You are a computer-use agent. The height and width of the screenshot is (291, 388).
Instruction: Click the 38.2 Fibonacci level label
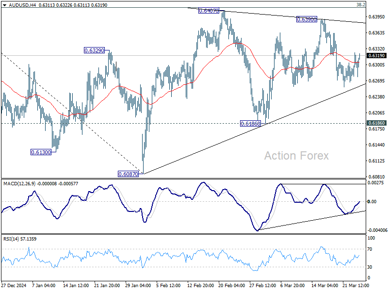[x=361, y=5]
